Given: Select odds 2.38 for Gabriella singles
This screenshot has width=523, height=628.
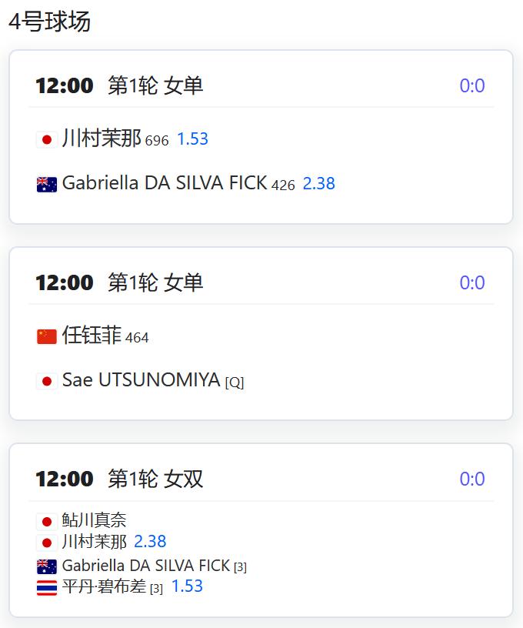Looking at the screenshot, I should 318,183.
